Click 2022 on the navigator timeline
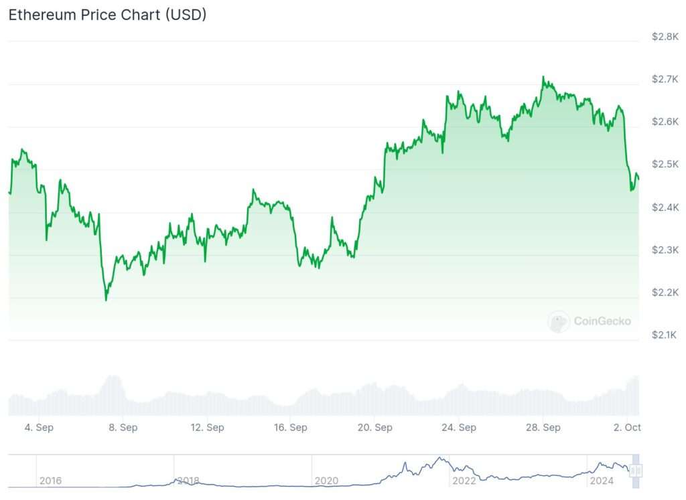686x500 pixels. [464, 481]
